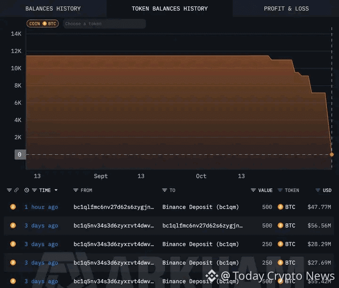
Task: Click the $47.77M USD value
Action: (x=319, y=207)
